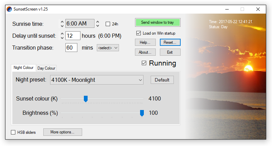Image resolution: width=272 pixels, height=146 pixels.
Task: Click the Transition phase minutes field
Action: [x=71, y=48]
